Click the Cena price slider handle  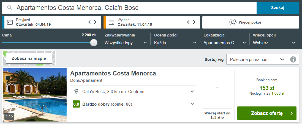pyautogui.click(x=94, y=43)
